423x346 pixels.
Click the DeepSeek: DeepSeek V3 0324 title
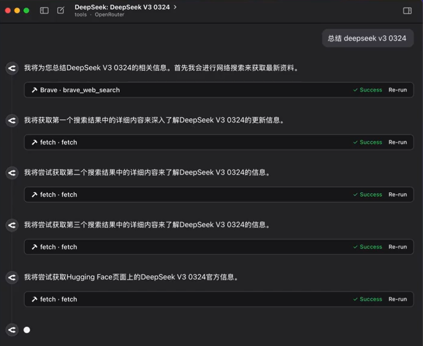(x=122, y=7)
